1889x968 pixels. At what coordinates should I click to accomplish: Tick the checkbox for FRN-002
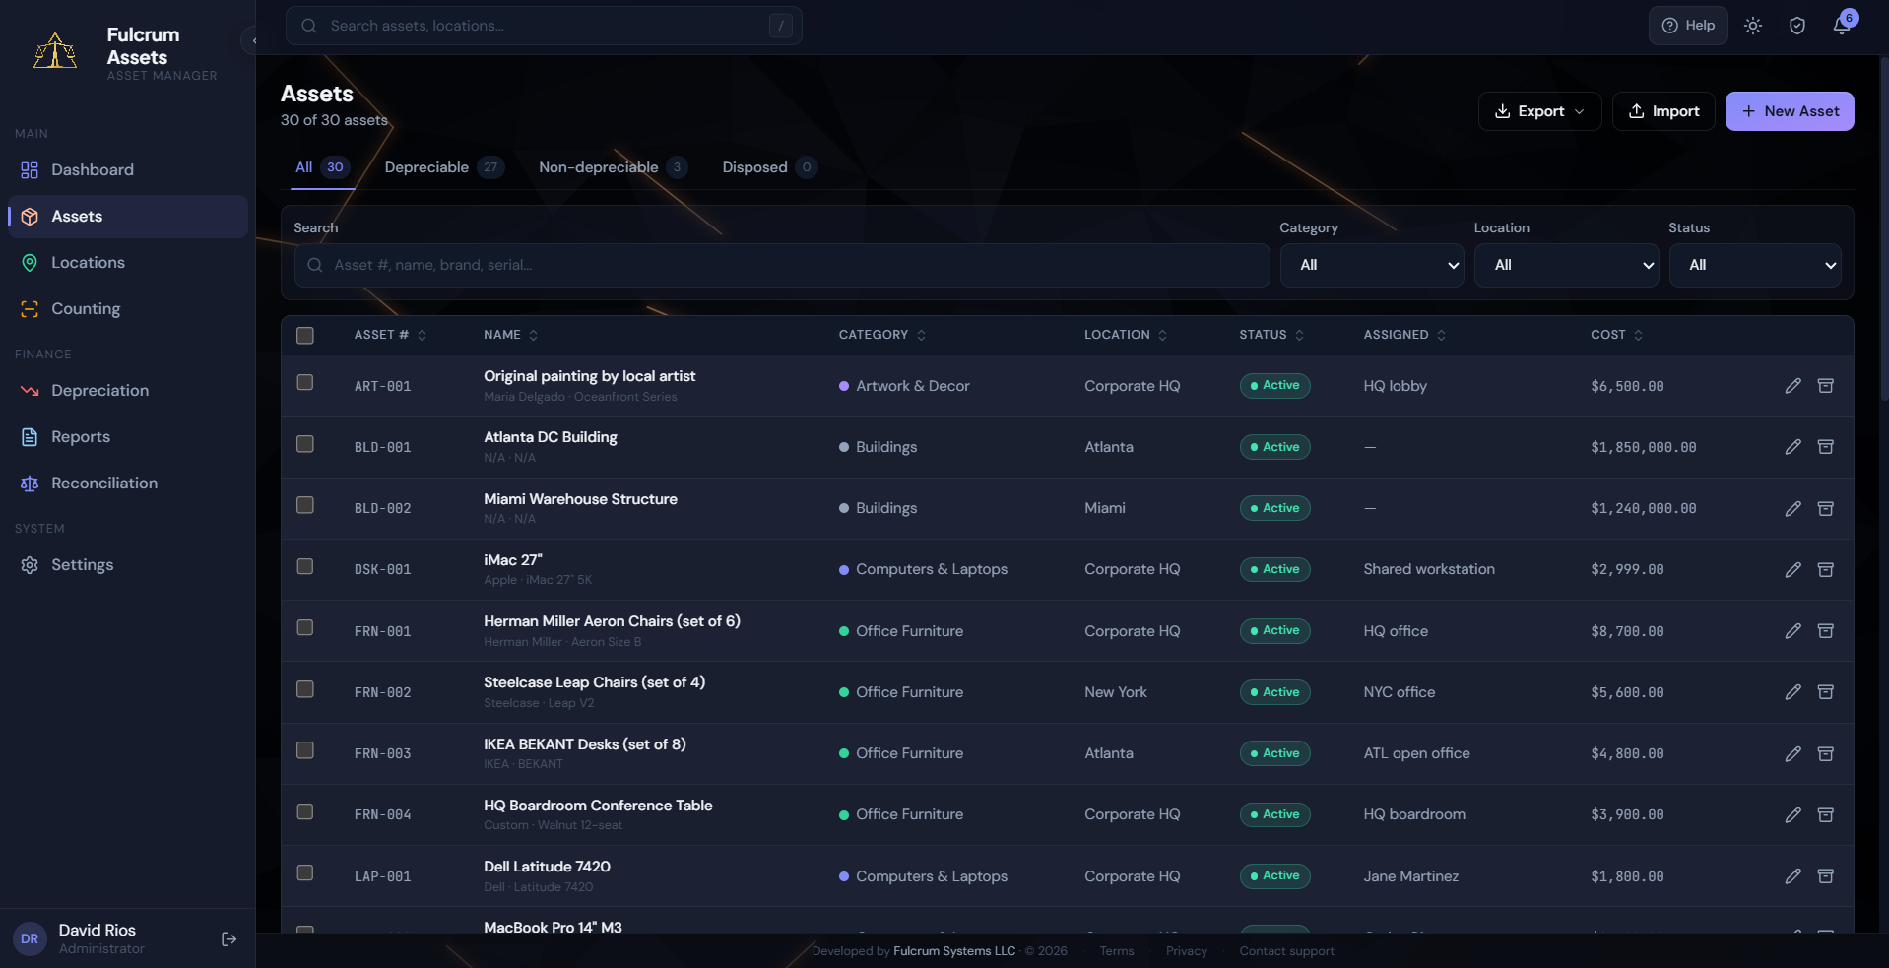[x=305, y=689]
